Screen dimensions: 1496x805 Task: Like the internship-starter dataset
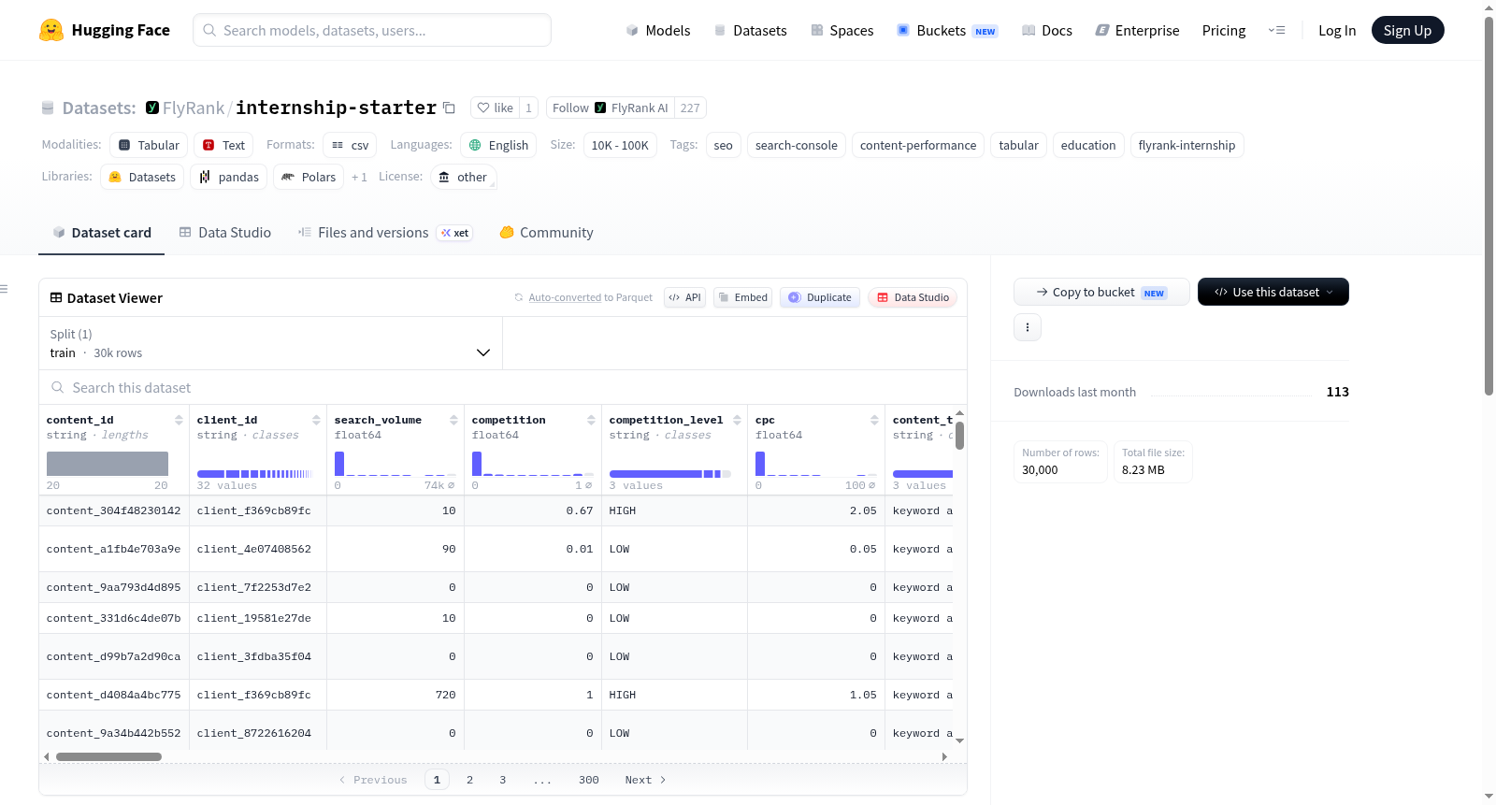495,108
